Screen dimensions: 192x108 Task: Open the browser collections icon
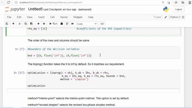point(183,2)
